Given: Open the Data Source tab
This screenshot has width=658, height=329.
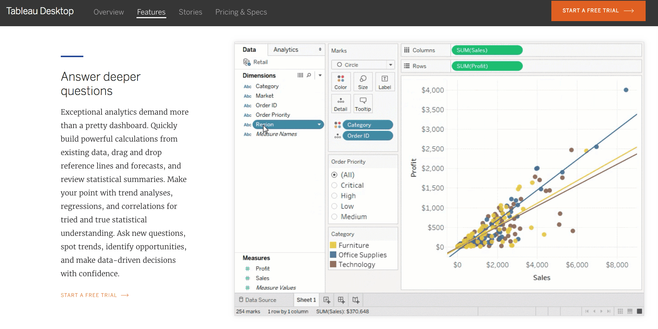Looking at the screenshot, I should 258,300.
